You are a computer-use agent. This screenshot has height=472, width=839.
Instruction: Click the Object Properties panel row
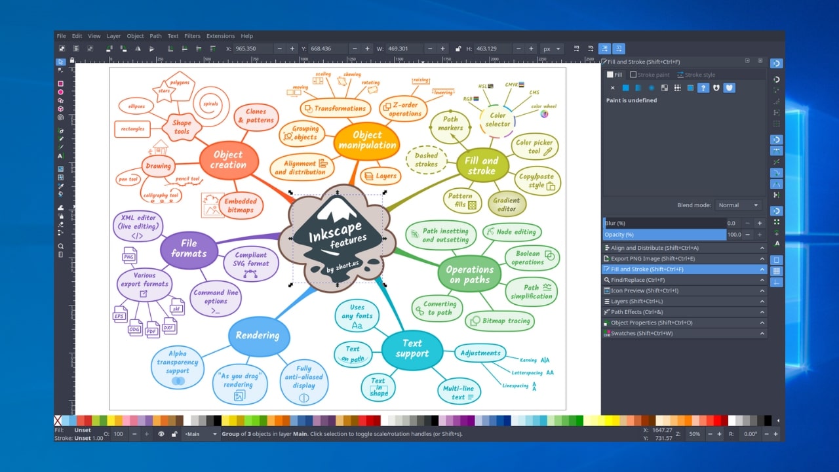(x=684, y=323)
